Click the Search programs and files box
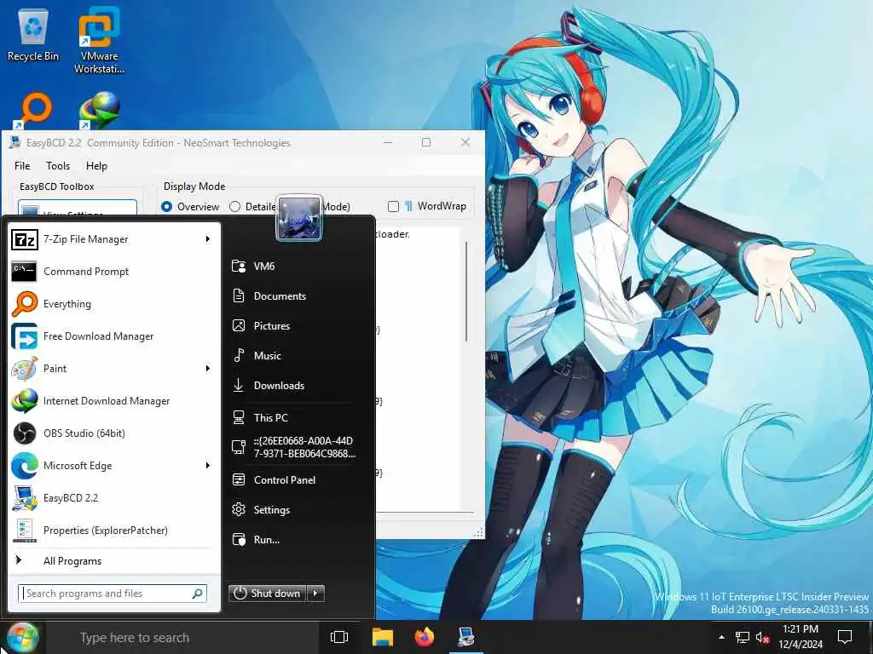Screen dimensions: 873x654 (x=113, y=594)
